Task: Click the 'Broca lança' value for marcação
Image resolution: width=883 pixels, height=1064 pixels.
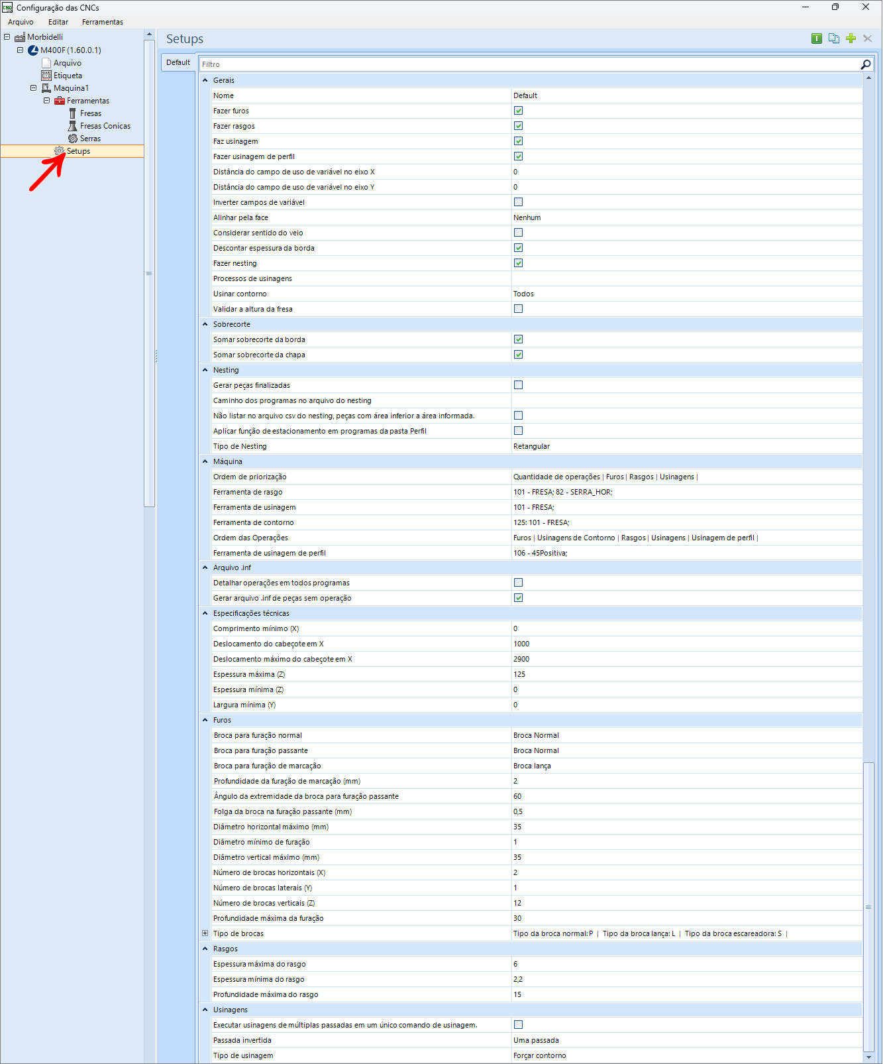Action: (532, 766)
